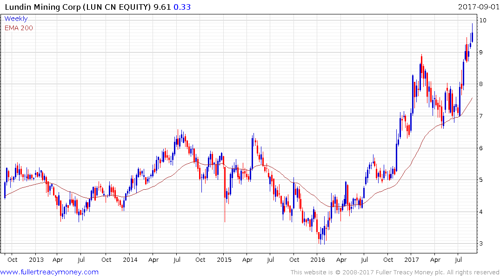Click the 2015 label on the time axis
Screen dimensions: 500x279
tap(224, 259)
